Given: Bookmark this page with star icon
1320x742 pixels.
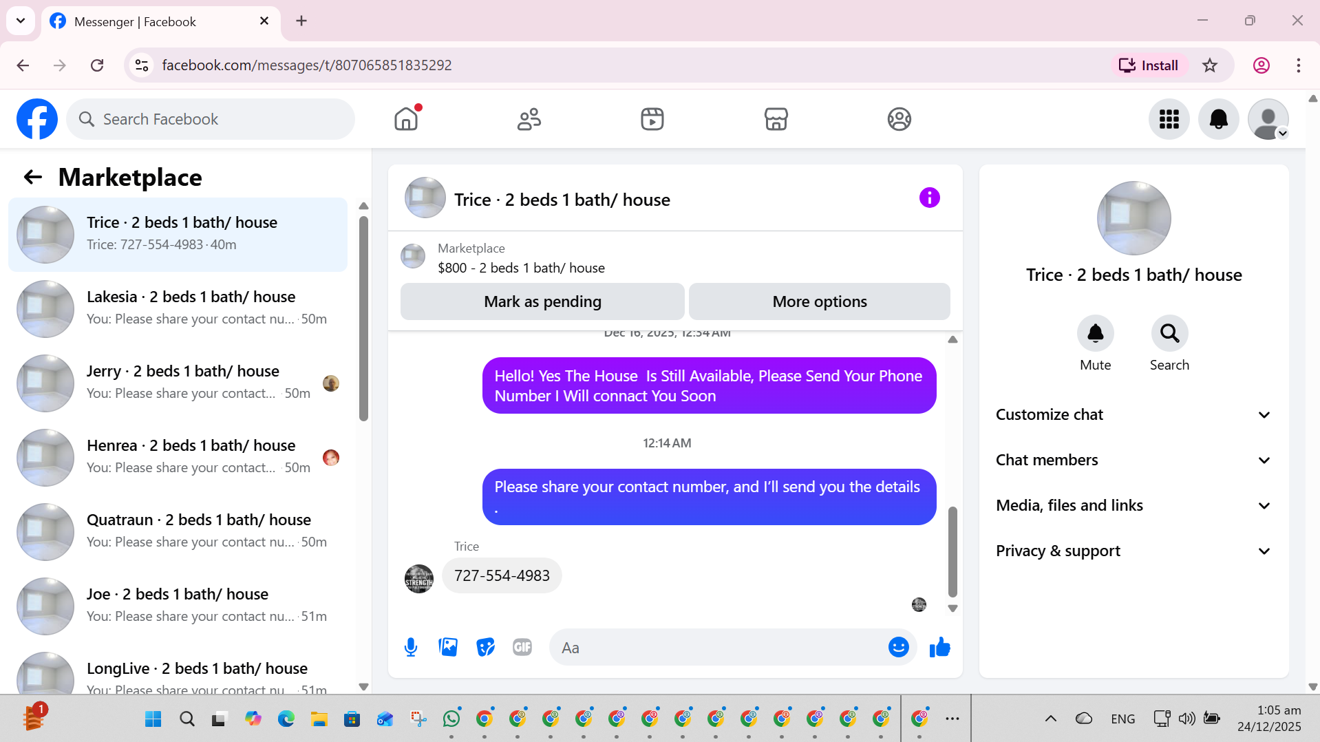Looking at the screenshot, I should (1209, 65).
